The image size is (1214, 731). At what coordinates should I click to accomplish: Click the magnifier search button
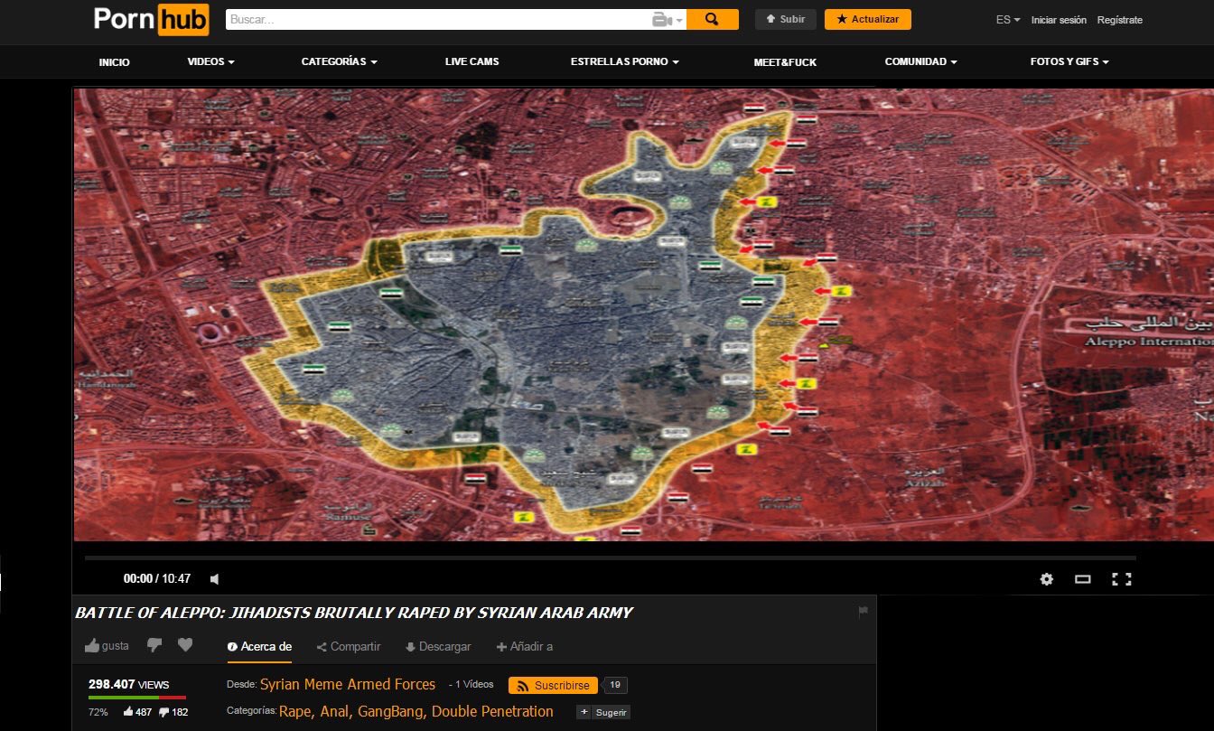tap(712, 19)
